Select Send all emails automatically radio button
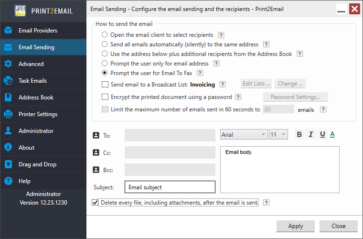The image size is (363, 239). pyautogui.click(x=105, y=44)
